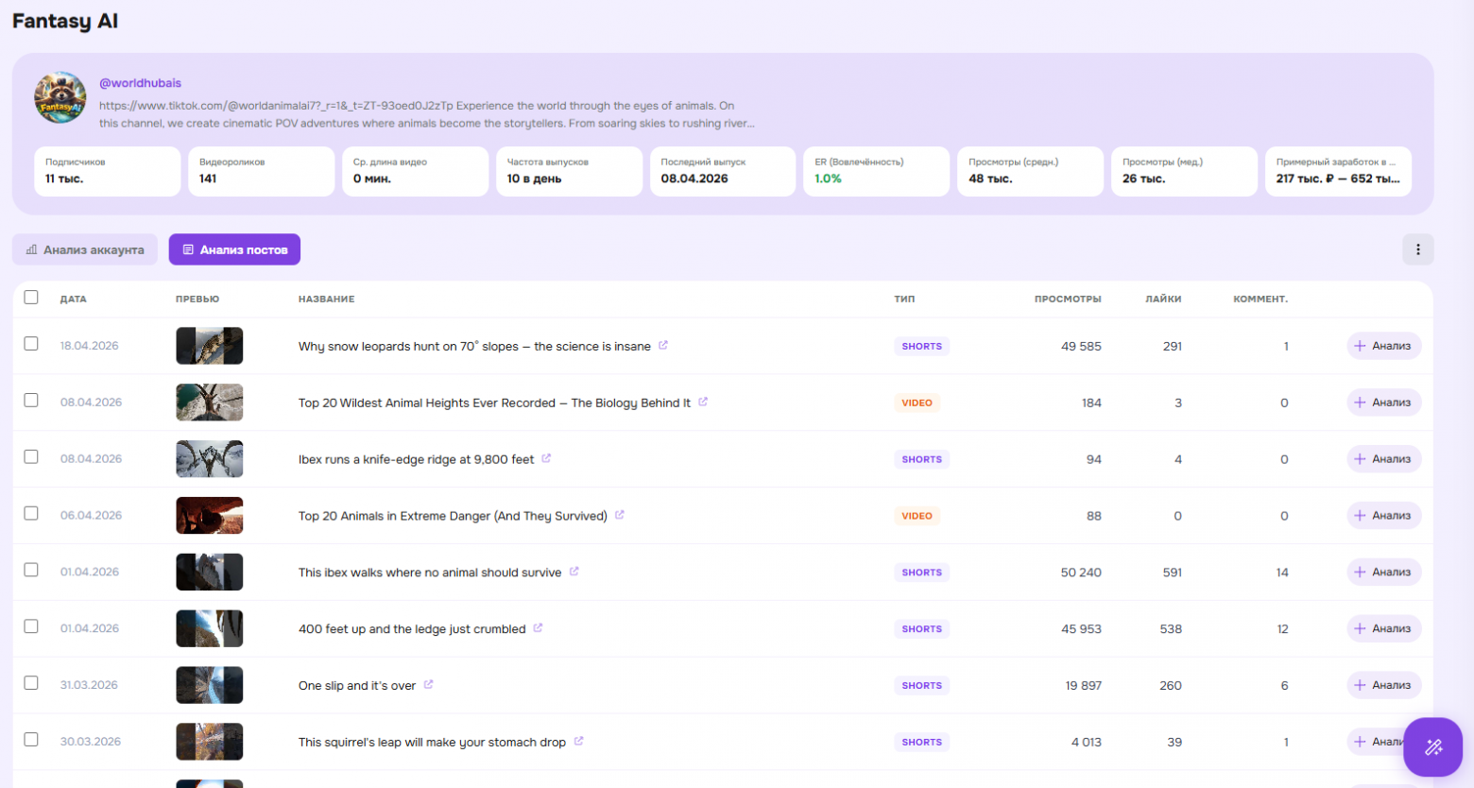Click the date 31.03.2026

coord(89,685)
